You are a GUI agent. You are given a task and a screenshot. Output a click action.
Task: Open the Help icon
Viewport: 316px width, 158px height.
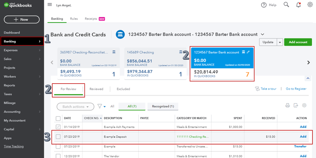pyautogui.click(x=264, y=5)
